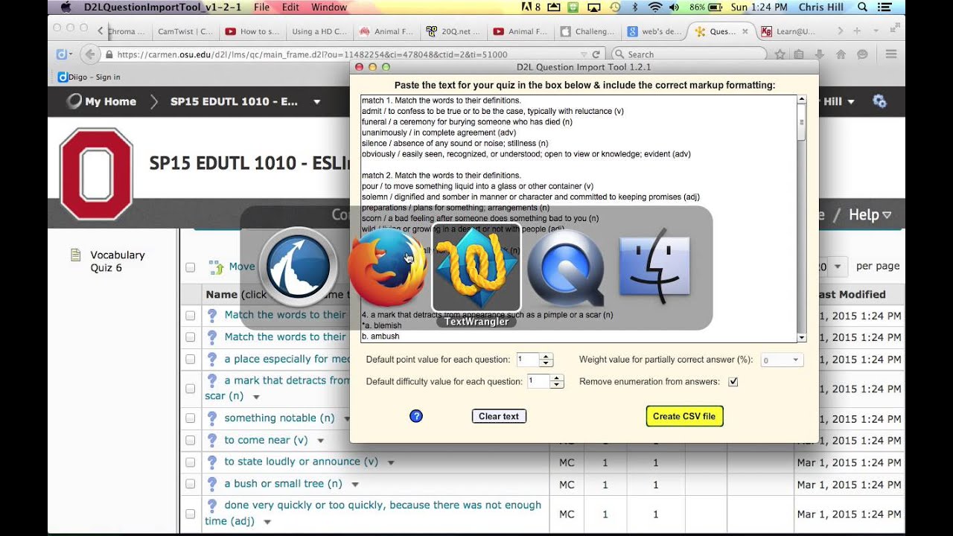953x536 pixels.
Task: Check the first 'Match the words to their' row
Action: pos(191,315)
